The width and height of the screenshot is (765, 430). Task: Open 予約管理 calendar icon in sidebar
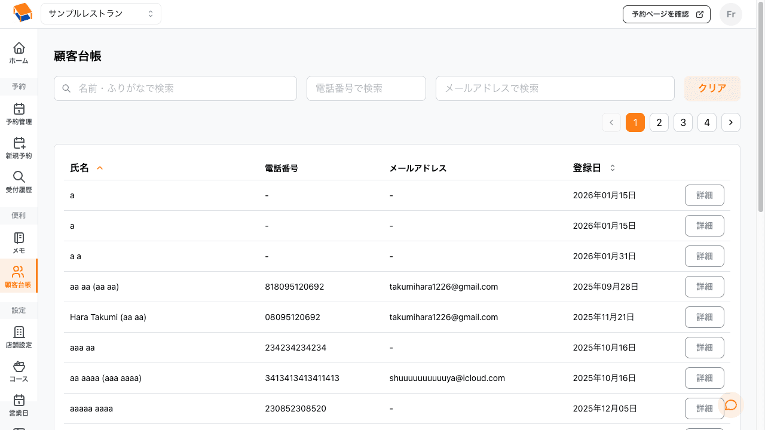click(x=19, y=109)
